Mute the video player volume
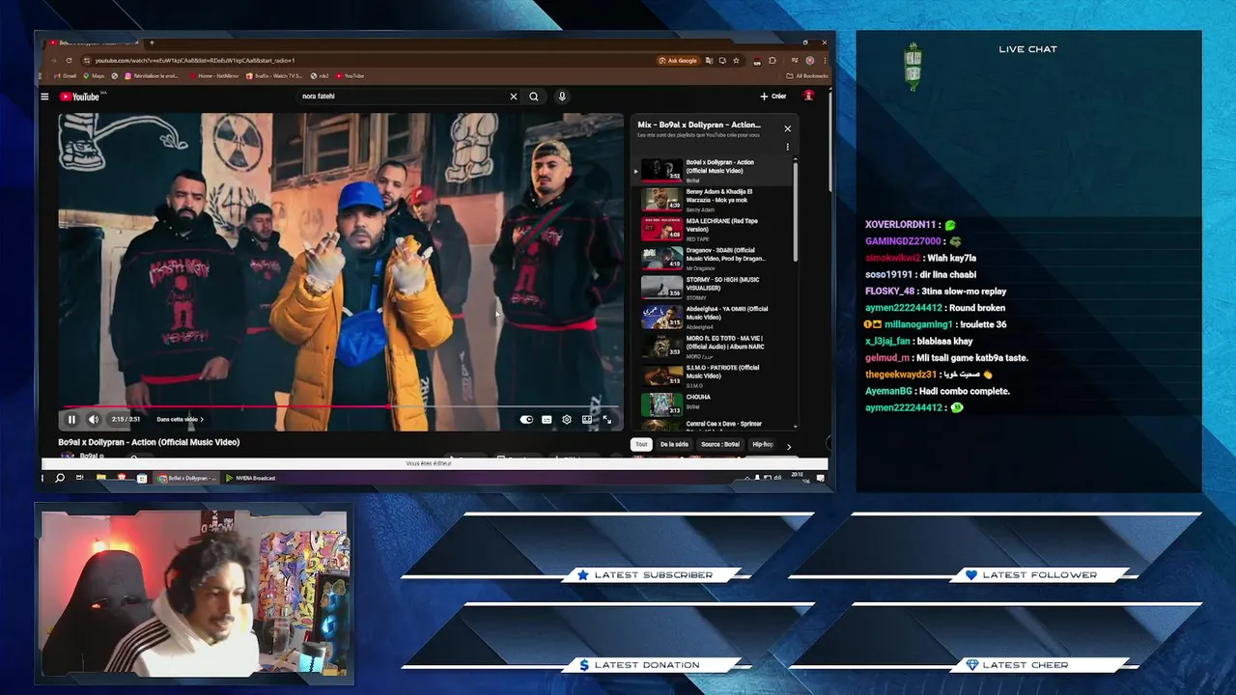Screen dimensions: 1236x695 (x=94, y=419)
